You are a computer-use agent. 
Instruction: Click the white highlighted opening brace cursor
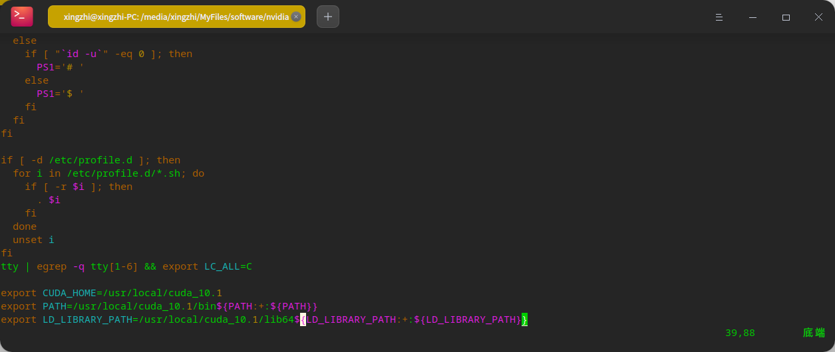pyautogui.click(x=303, y=319)
